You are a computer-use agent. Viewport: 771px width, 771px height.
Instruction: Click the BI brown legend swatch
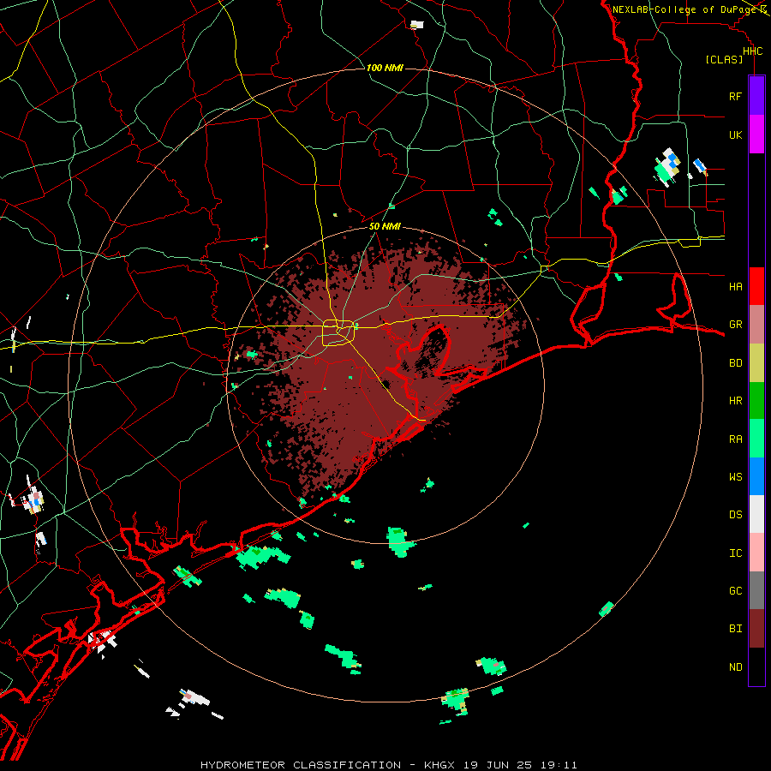[x=756, y=629]
